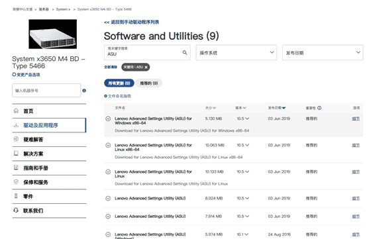The image size is (367, 239).
Task: Go back to the manual driver list link
Action: coord(132,23)
